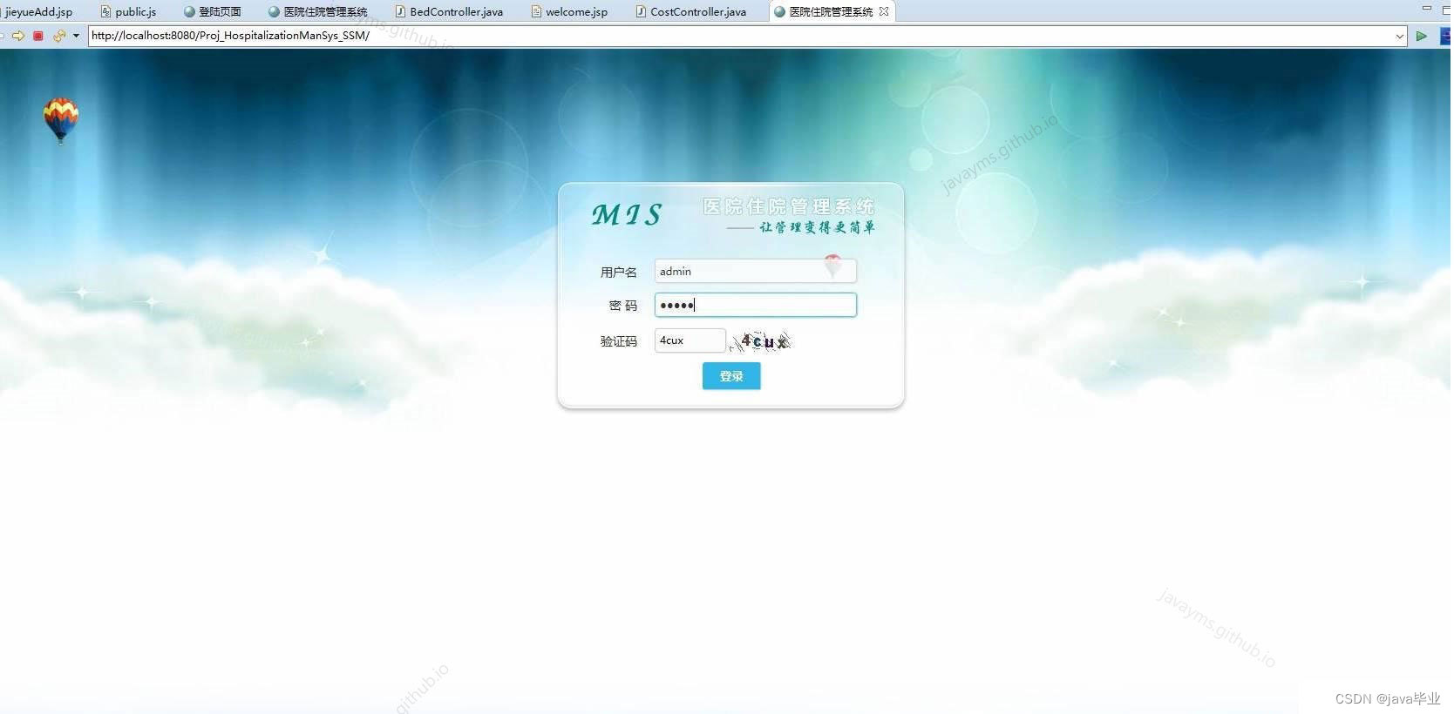This screenshot has height=714, width=1454.
Task: Switch to the welcome.jsp tab
Action: (x=569, y=11)
